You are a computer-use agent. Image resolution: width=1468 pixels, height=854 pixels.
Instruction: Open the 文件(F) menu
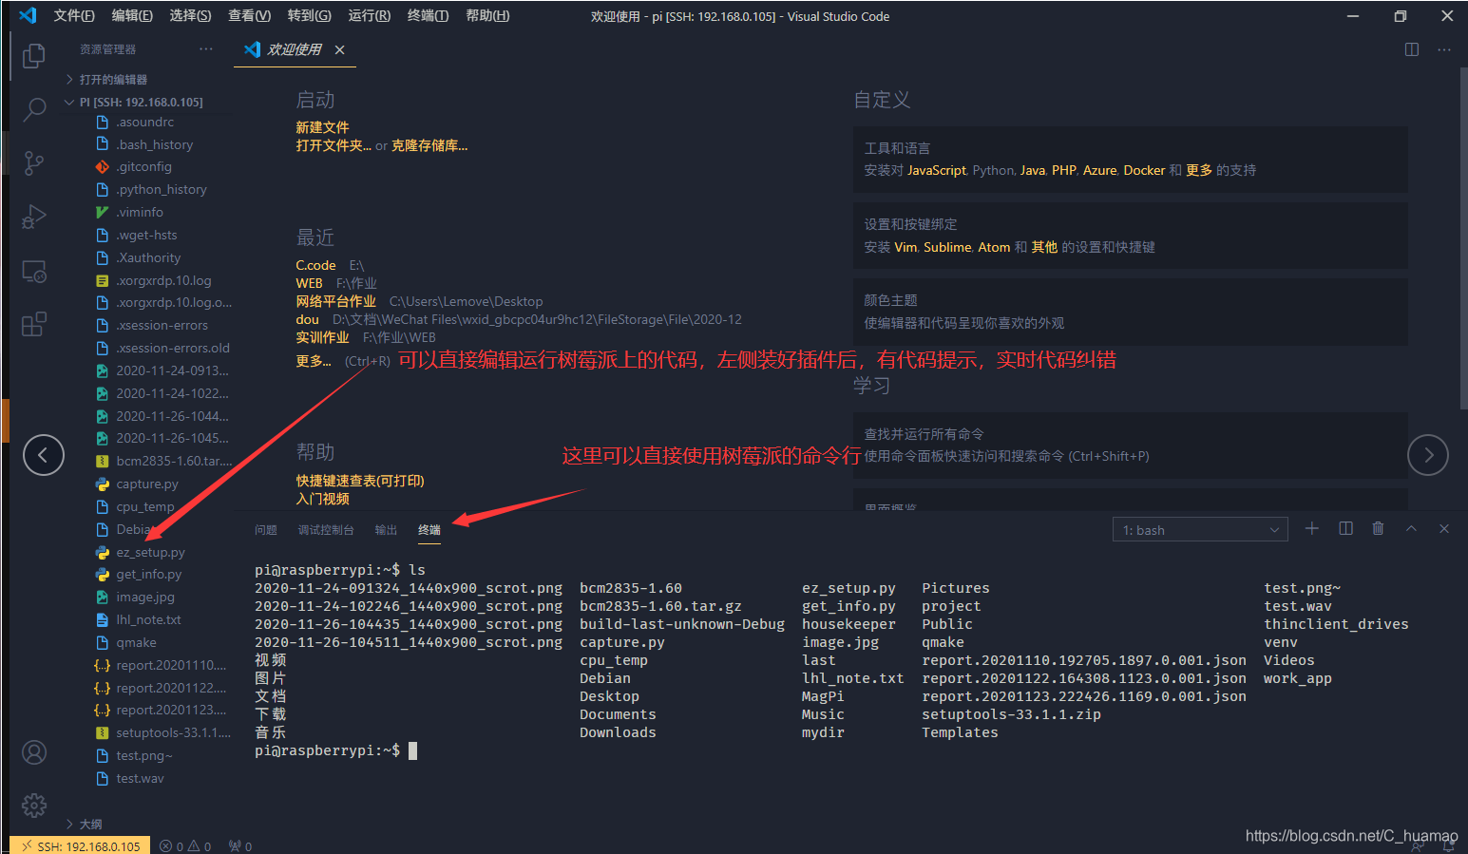[x=74, y=15]
